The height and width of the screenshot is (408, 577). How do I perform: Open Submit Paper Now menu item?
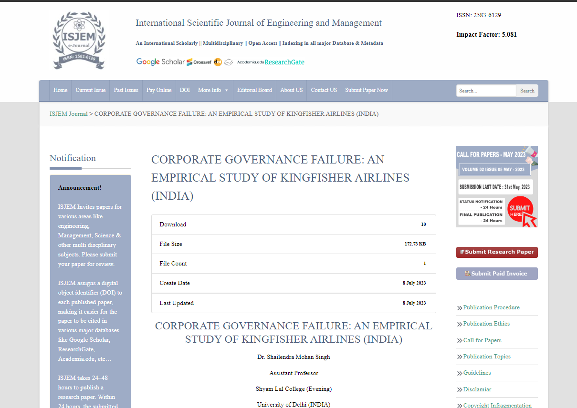coord(367,90)
